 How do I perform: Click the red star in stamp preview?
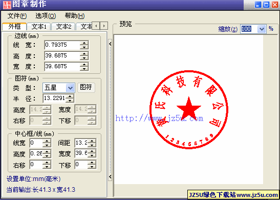click(x=189, y=109)
